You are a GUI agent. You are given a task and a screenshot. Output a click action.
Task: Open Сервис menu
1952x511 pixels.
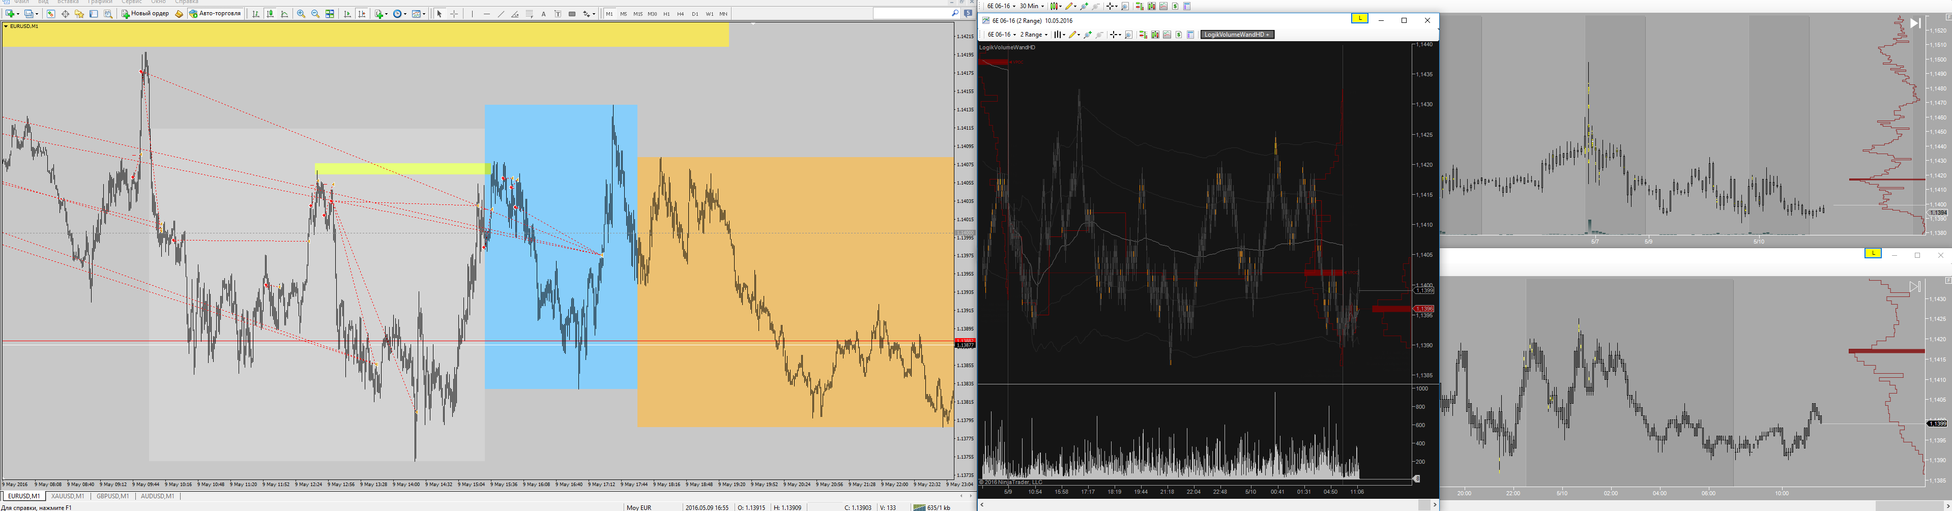tap(131, 2)
